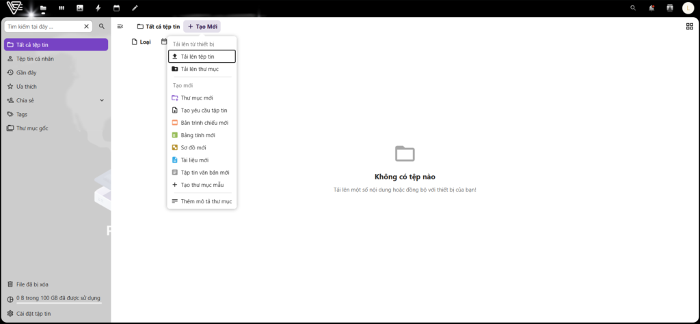Click the Tạo Mới button
Screen dimensions: 700x324
click(x=202, y=27)
